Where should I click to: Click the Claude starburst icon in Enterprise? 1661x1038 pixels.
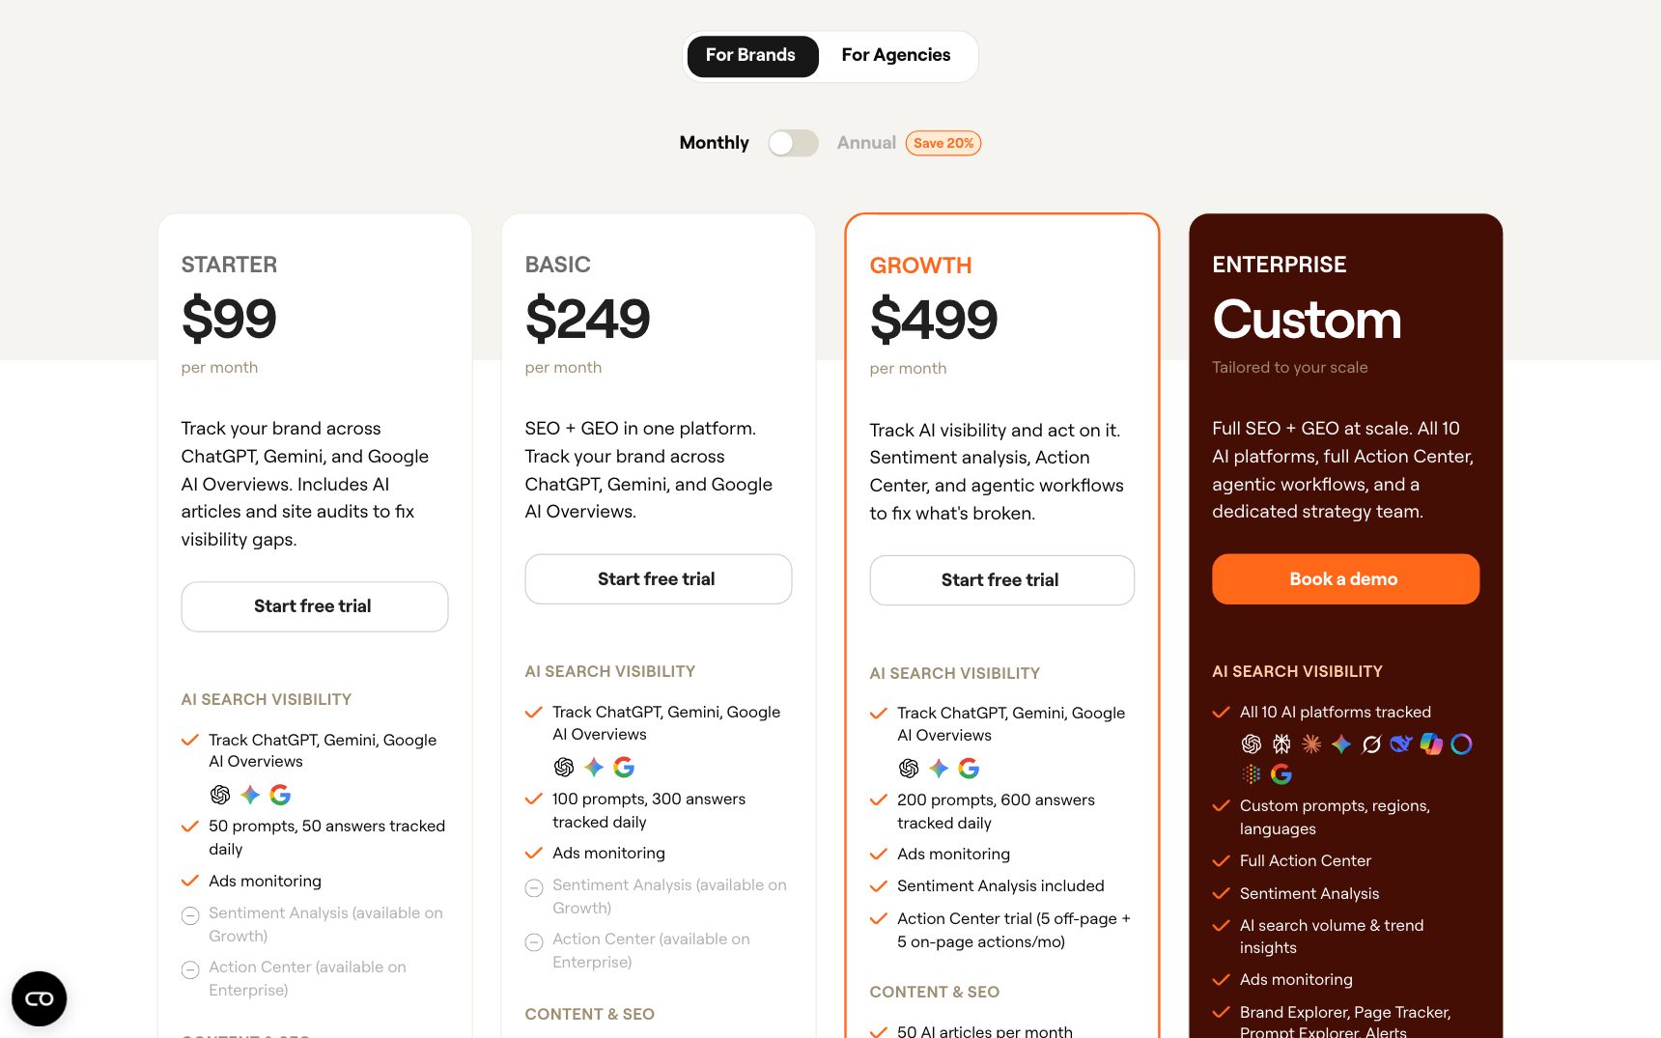click(x=1311, y=743)
